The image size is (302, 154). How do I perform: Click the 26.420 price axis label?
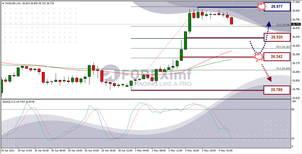(x=296, y=46)
